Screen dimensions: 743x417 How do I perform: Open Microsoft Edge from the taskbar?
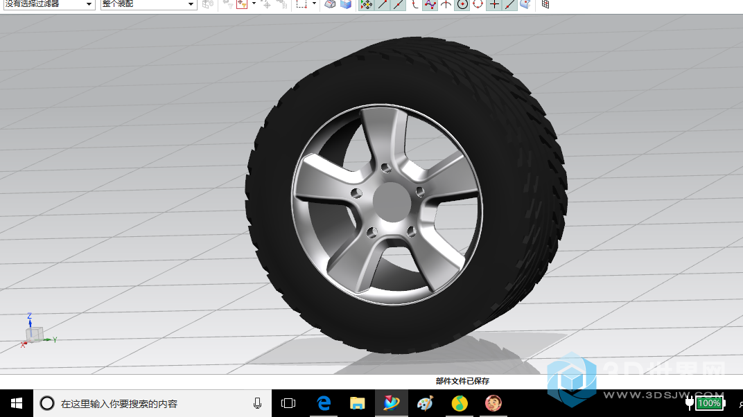point(324,403)
